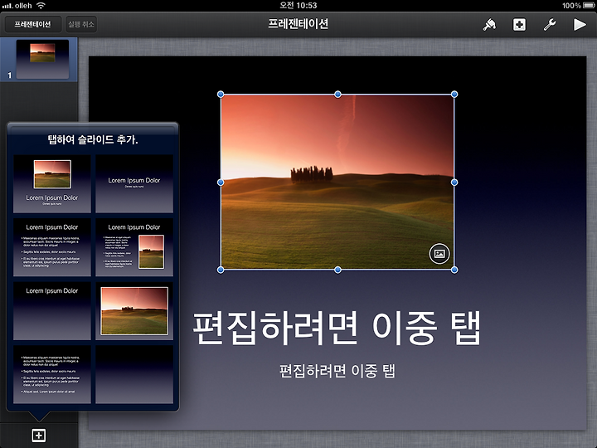This screenshot has width=597, height=448.
Task: Tap the 프레젠테이션 document title
Action: coord(298,24)
